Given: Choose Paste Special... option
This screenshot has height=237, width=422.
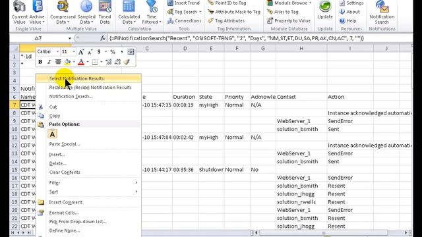Looking at the screenshot, I should [88, 144].
